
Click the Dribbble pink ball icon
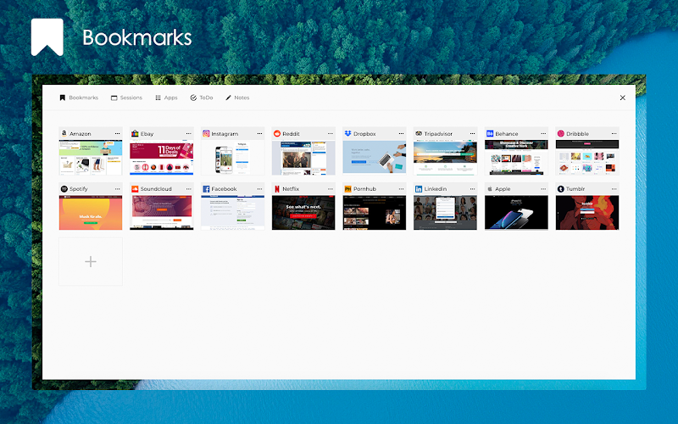pos(561,134)
